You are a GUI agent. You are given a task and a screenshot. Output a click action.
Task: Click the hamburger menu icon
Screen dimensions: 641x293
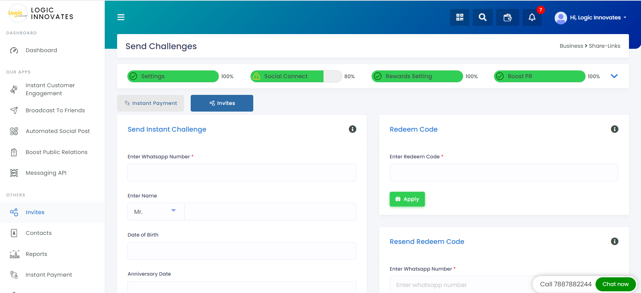[x=121, y=17]
